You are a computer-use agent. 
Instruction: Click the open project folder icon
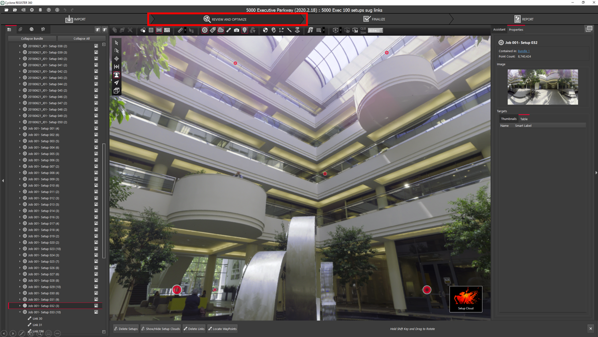pyautogui.click(x=7, y=10)
